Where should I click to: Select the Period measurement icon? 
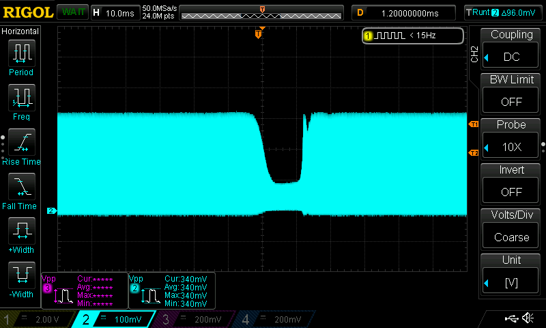21,53
